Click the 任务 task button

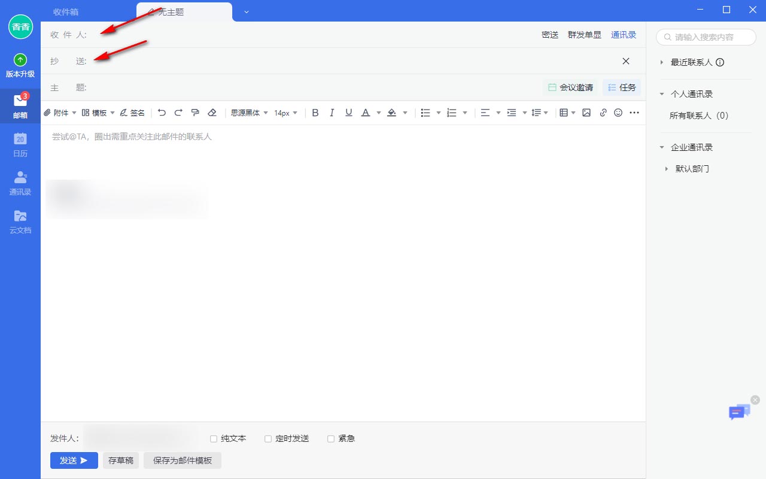[x=622, y=87]
